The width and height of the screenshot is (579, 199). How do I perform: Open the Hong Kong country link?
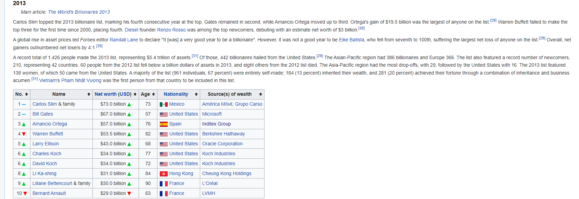(x=181, y=173)
